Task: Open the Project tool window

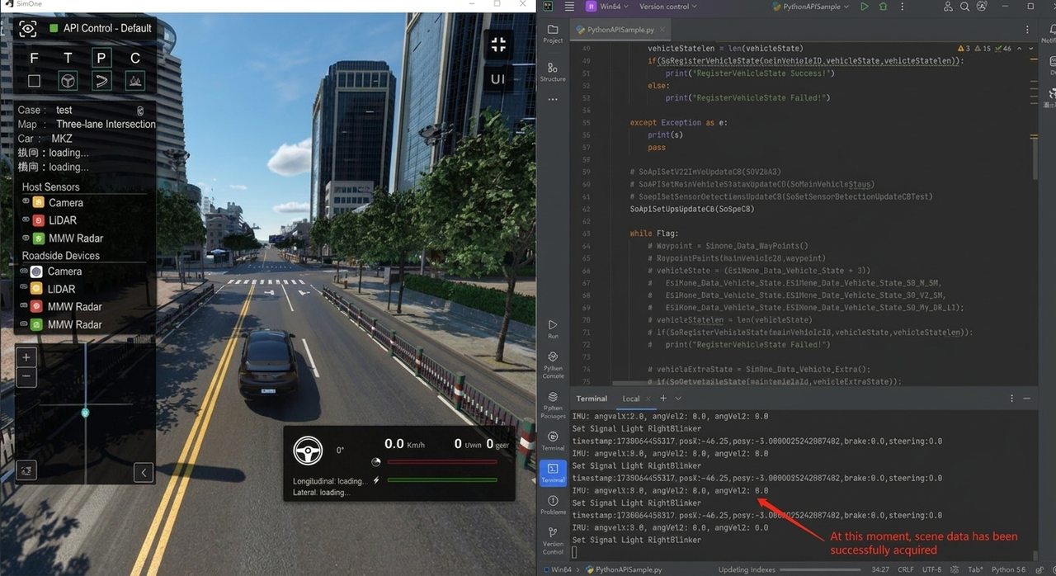Action: tap(553, 33)
